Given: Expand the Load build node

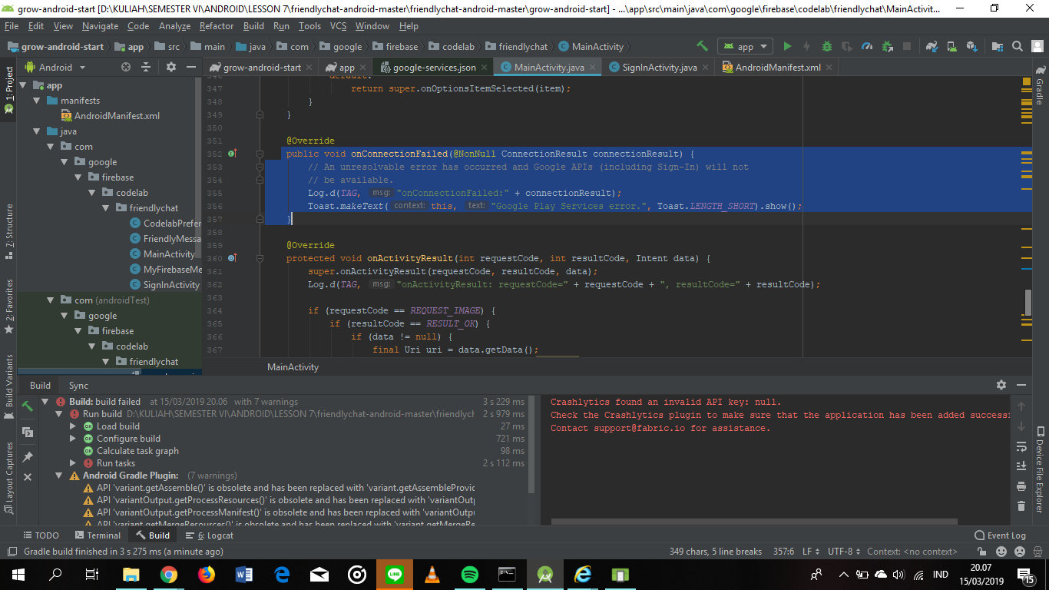Looking at the screenshot, I should pyautogui.click(x=73, y=426).
